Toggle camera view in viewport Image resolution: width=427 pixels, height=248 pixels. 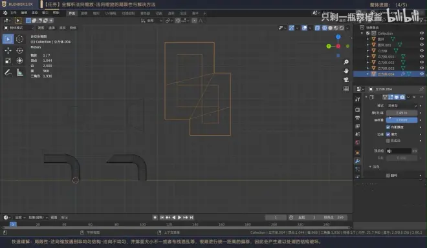point(346,79)
